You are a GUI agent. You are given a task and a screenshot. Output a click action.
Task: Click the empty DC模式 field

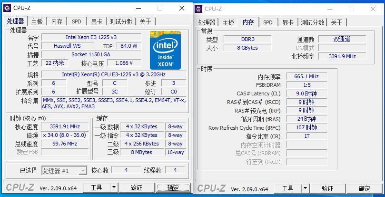342,48
